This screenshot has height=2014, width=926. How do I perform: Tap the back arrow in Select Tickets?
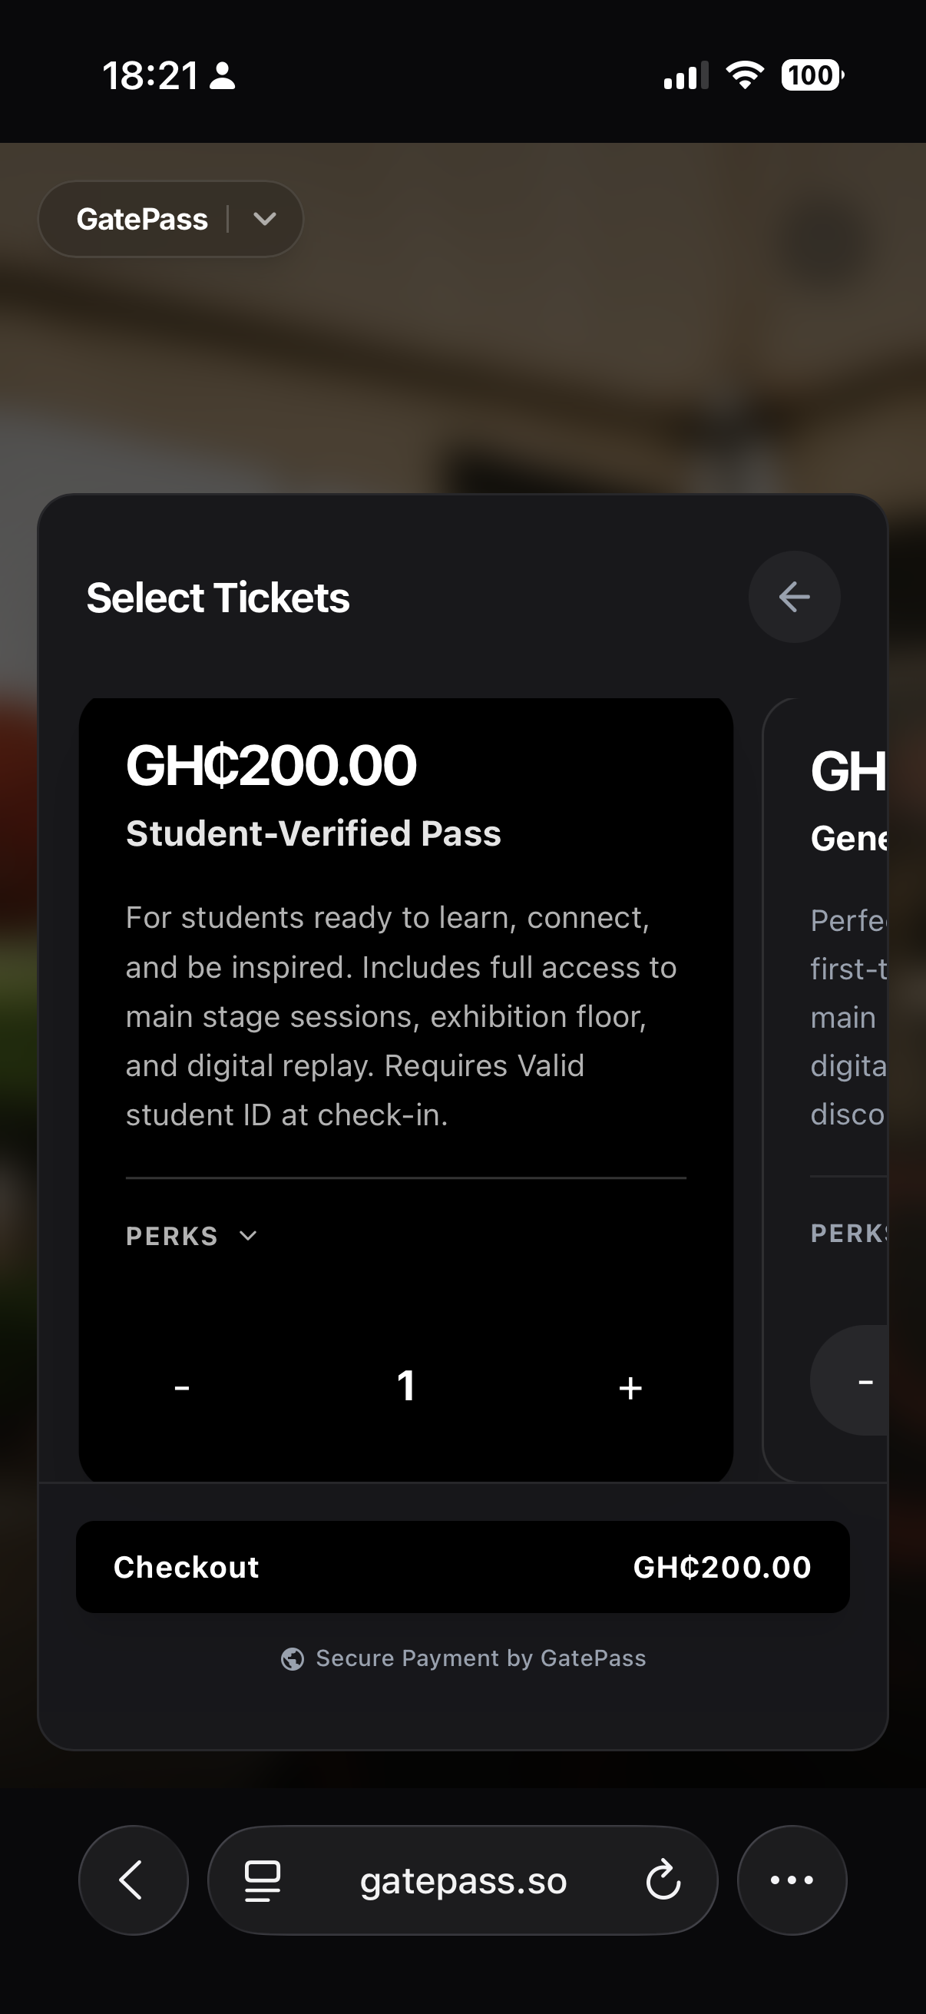pos(794,598)
